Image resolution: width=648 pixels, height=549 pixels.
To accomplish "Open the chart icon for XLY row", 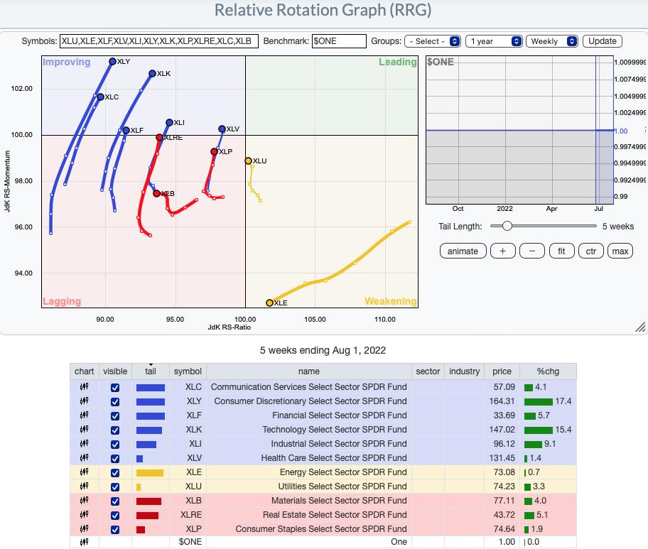I will [84, 401].
